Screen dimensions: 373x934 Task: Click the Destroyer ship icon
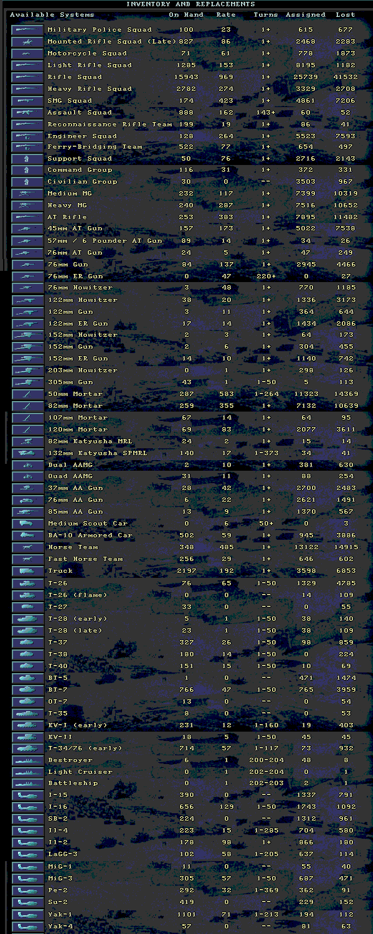tap(27, 760)
